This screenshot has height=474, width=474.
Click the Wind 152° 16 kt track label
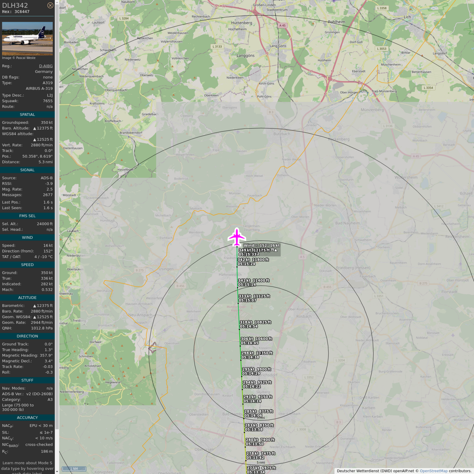pyautogui.click(x=262, y=246)
